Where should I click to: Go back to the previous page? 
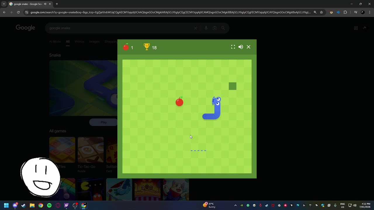tap(4, 12)
